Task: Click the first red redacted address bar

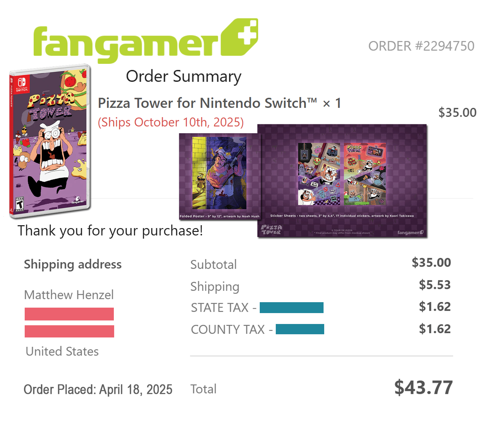Action: (69, 314)
